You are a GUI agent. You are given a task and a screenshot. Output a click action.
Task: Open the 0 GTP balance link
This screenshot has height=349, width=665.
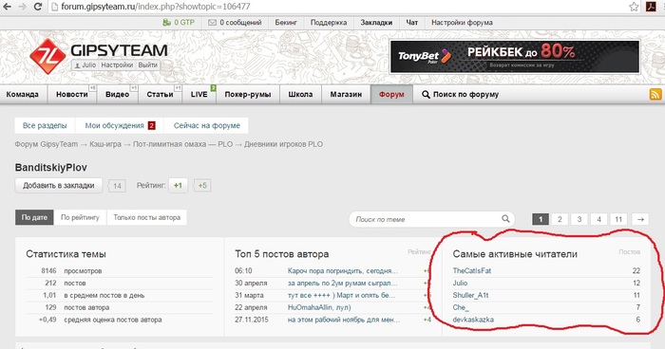[x=179, y=23]
